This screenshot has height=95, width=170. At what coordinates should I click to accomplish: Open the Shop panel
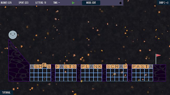163,3
